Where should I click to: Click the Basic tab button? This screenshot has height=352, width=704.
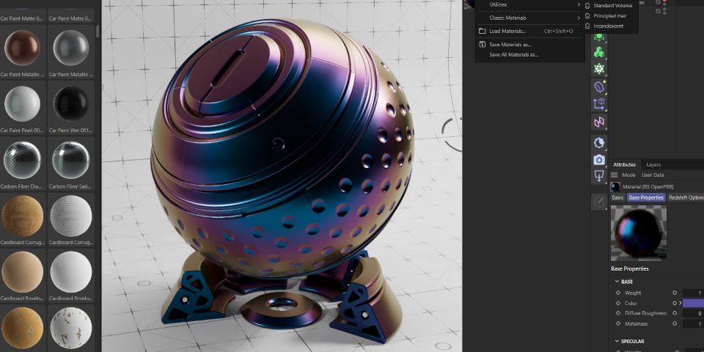point(617,197)
